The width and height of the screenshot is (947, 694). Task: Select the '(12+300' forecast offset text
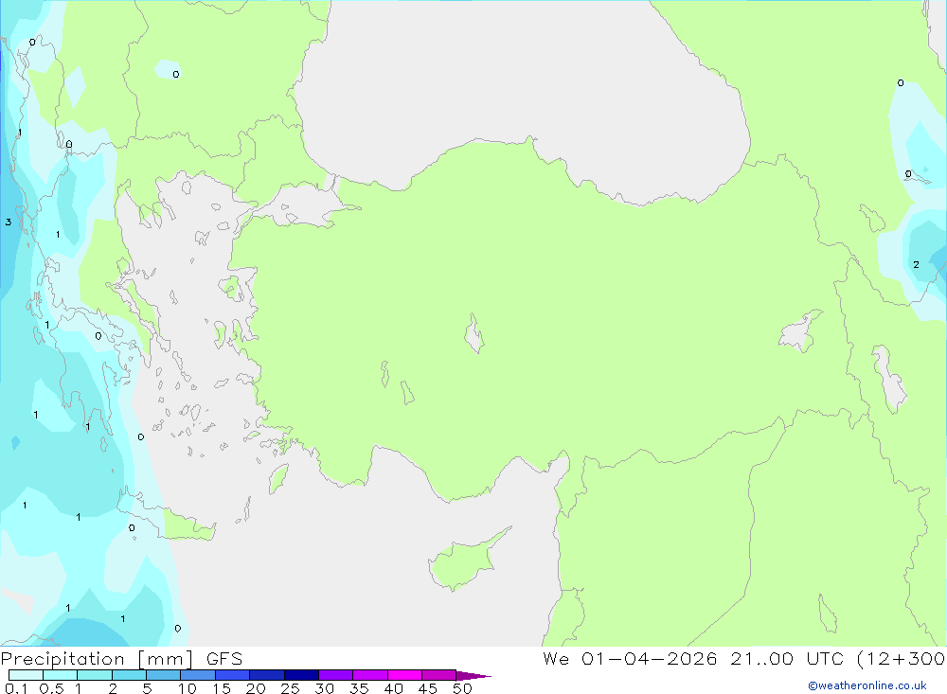(902, 658)
